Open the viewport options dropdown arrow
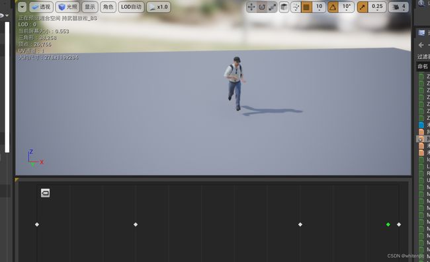Viewport: 430px width, 262px height. (x=22, y=7)
